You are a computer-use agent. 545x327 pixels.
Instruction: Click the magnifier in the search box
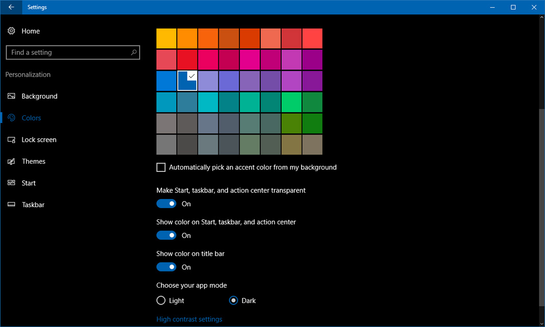pyautogui.click(x=133, y=52)
